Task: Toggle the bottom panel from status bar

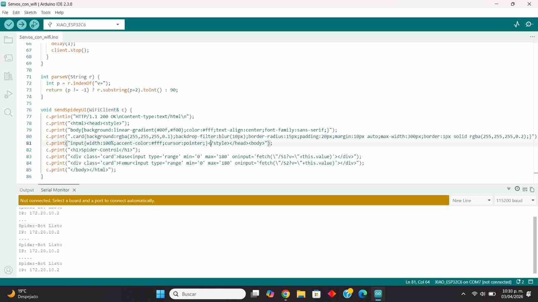Action: (531, 282)
